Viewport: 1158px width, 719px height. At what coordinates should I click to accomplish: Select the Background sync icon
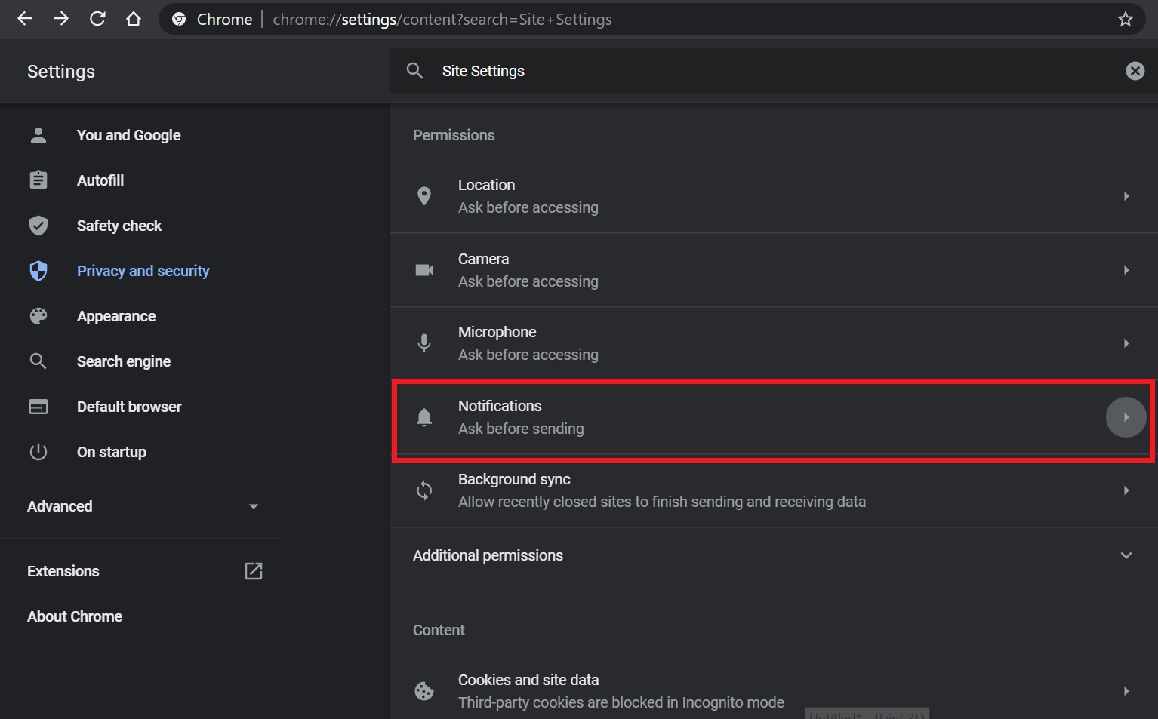(x=424, y=490)
